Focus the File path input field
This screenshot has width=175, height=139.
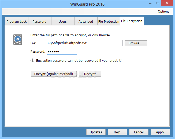pyautogui.click(x=85, y=43)
